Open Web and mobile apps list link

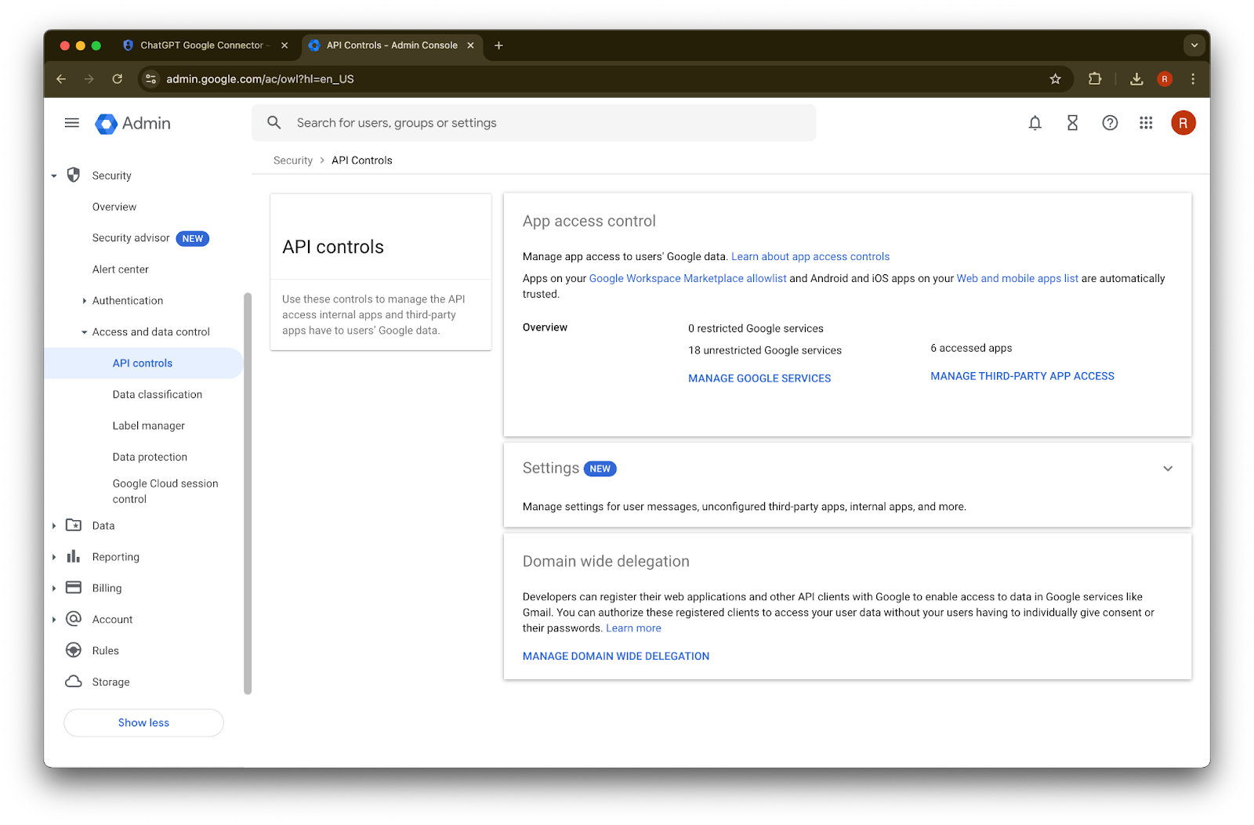pos(1017,279)
